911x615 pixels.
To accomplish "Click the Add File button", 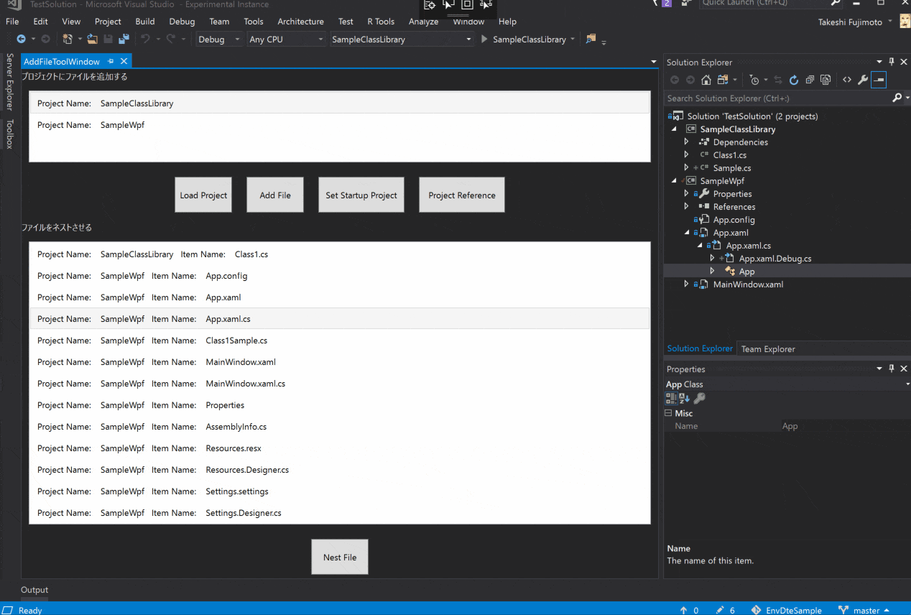I will point(275,195).
